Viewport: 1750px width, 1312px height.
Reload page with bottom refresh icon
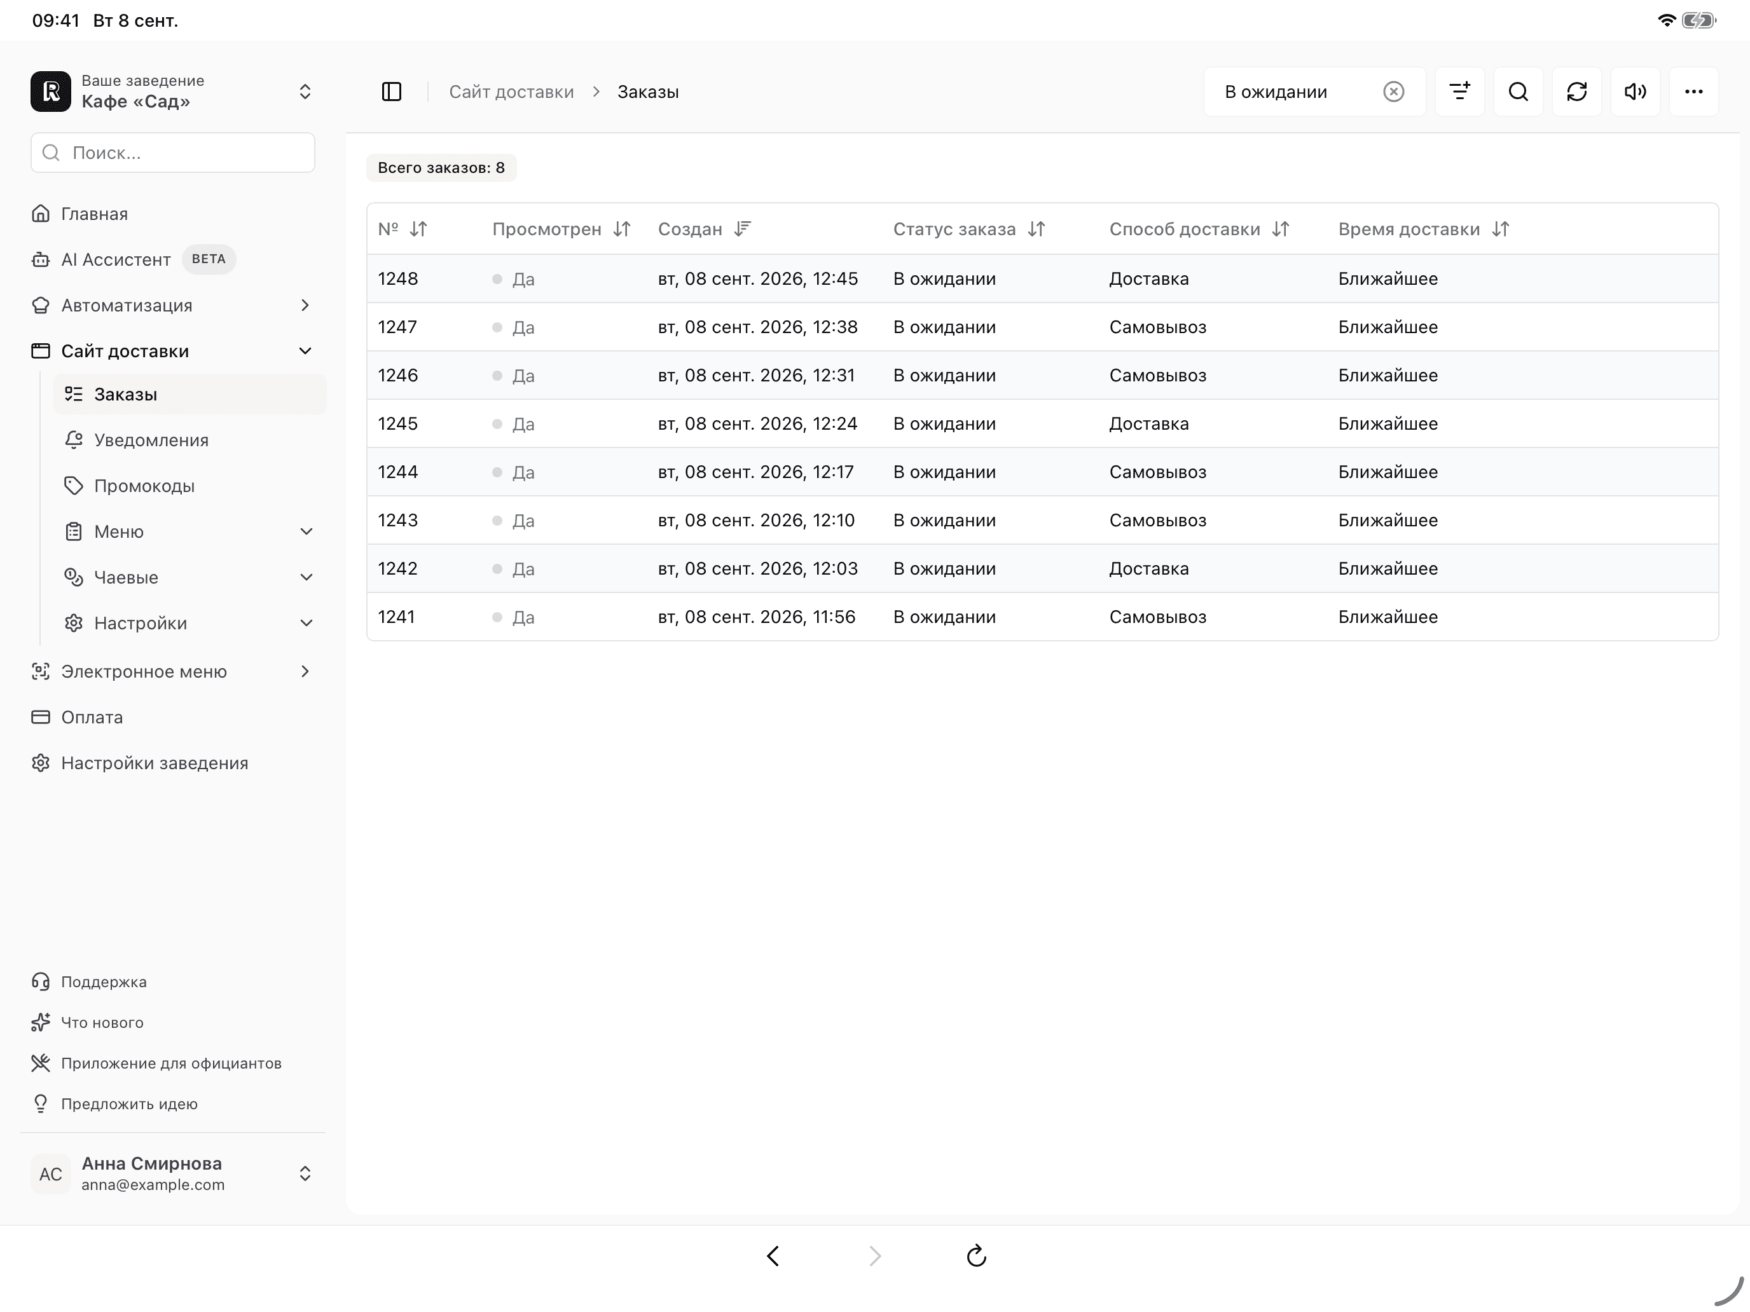(x=976, y=1256)
